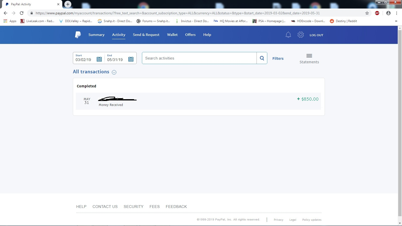The width and height of the screenshot is (402, 226).
Task: Go back to previous page
Action: [6, 13]
